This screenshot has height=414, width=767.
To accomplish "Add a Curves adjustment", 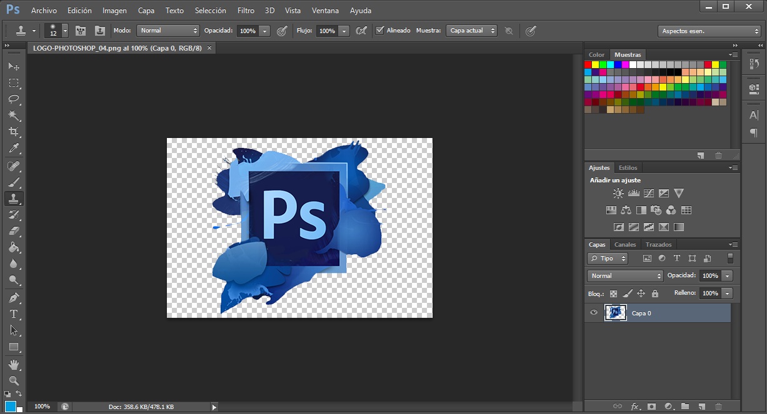I will click(x=649, y=194).
